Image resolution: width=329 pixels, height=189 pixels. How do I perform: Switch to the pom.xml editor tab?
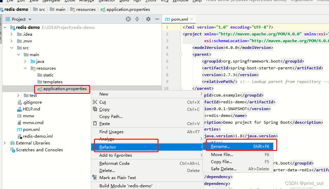179,19
